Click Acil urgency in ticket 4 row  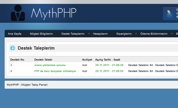click(x=85, y=71)
